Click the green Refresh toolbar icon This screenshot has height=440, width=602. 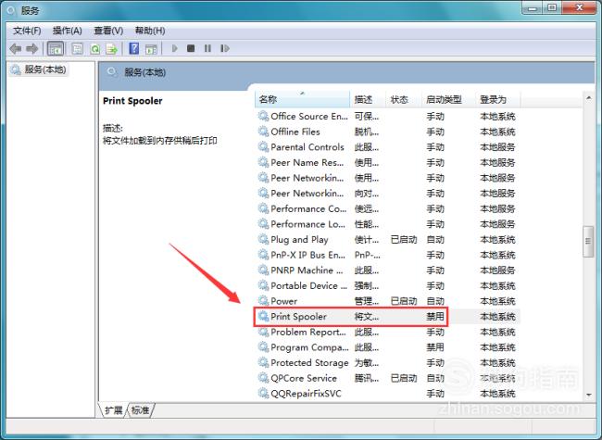(x=94, y=49)
